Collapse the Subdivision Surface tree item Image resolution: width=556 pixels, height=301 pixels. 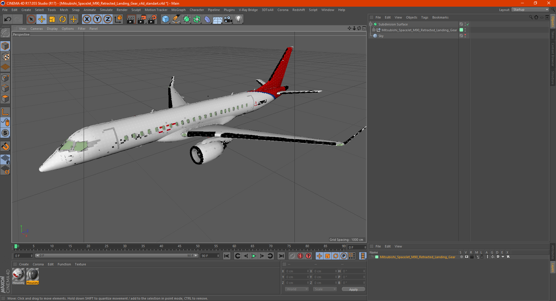[x=371, y=24]
